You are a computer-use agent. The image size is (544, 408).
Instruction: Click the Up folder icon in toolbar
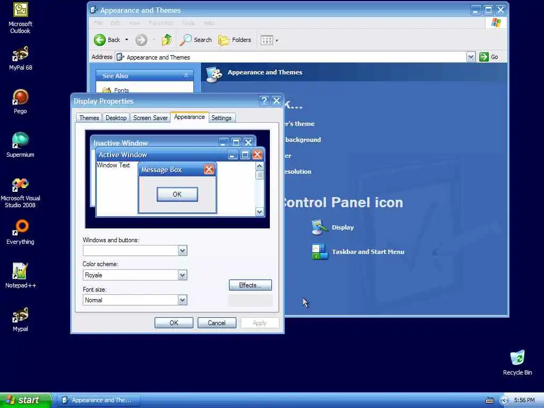[167, 40]
